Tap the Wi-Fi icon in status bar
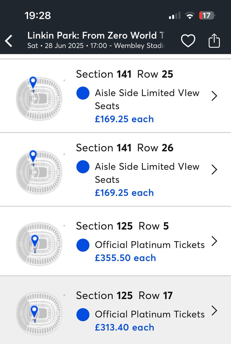 (189, 15)
